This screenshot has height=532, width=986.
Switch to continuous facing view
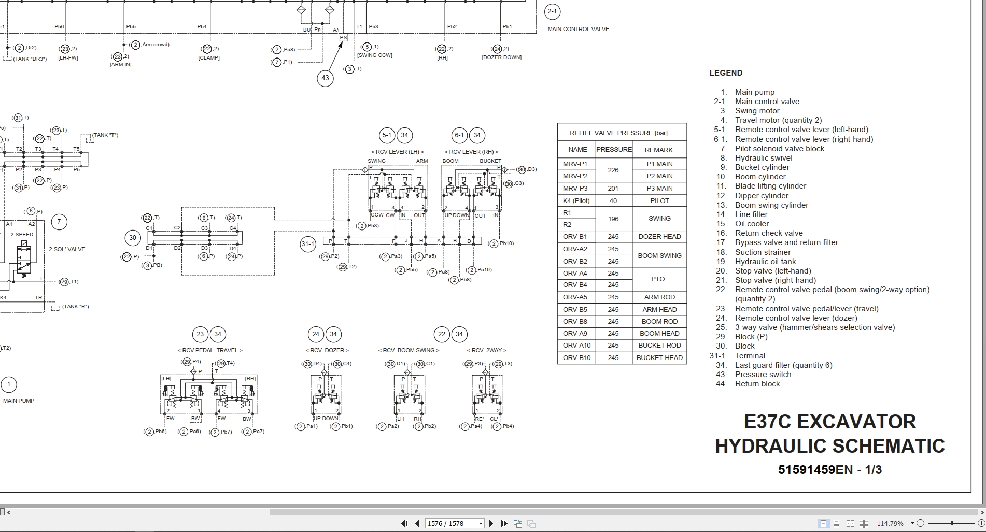[x=864, y=524]
